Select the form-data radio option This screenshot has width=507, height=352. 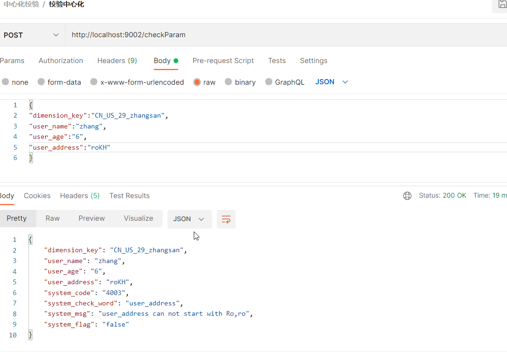41,82
